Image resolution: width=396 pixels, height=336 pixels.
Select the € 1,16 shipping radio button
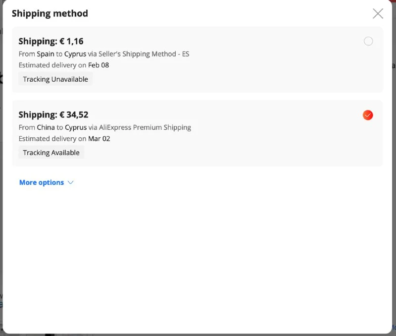pyautogui.click(x=368, y=42)
